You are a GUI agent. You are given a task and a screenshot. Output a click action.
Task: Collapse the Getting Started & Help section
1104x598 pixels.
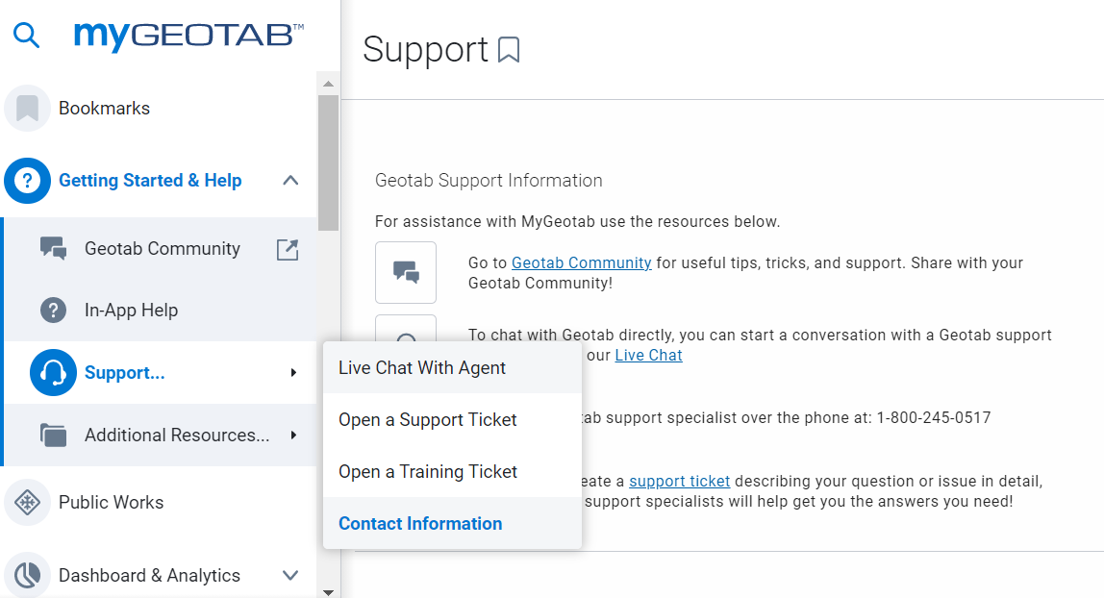(x=290, y=181)
